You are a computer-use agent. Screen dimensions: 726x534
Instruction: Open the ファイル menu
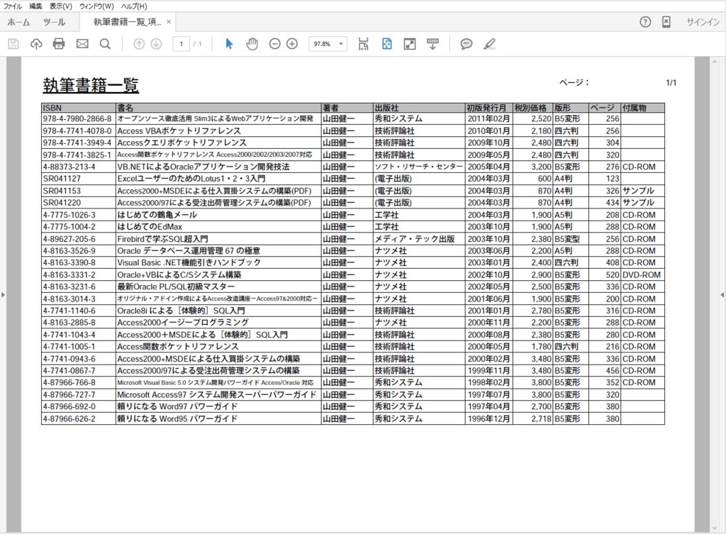click(x=11, y=6)
